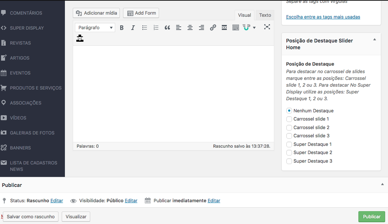This screenshot has width=388, height=224.
Task: Insert or edit a link
Action: (x=213, y=27)
